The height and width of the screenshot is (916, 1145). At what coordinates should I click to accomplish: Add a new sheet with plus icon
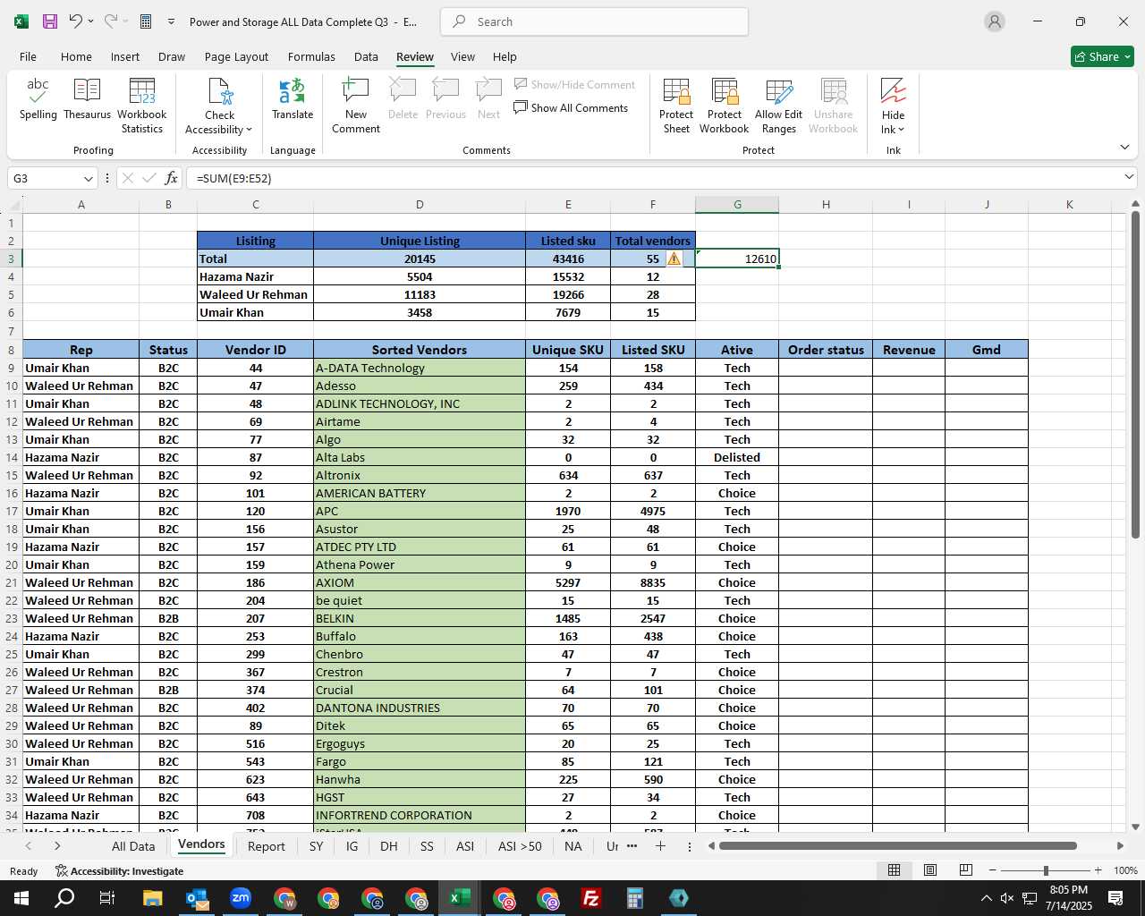[660, 845]
